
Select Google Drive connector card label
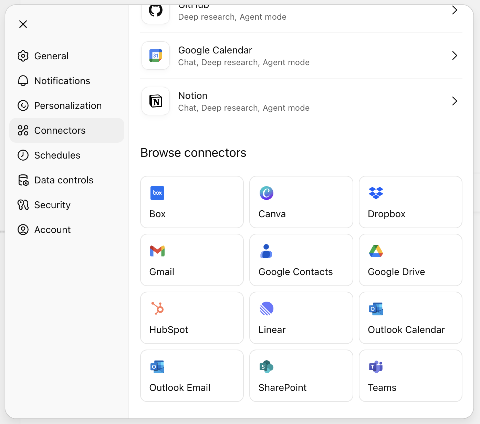pos(396,272)
